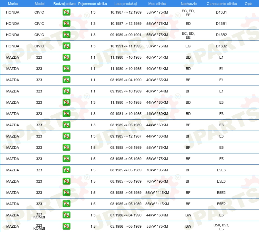
Task: Select fuel icon in the B50, B53, E5 row
Action: [x=66, y=226]
